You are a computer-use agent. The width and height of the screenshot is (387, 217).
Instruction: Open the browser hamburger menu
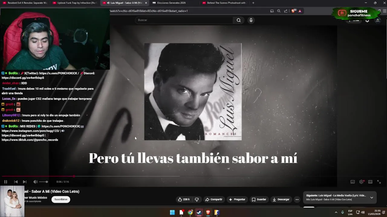[385, 11]
